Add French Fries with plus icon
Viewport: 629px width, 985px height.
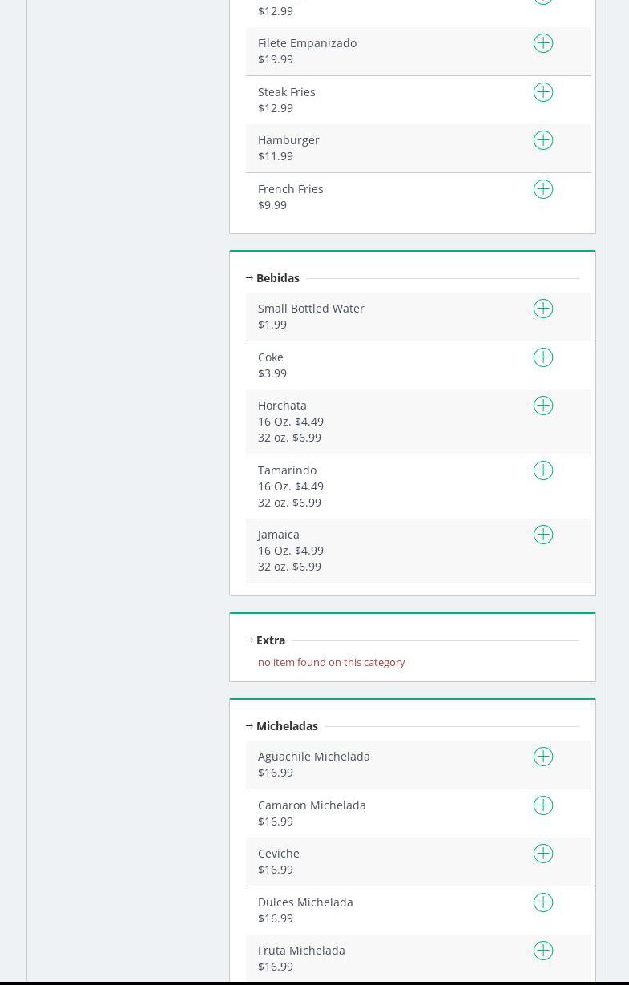pyautogui.click(x=543, y=189)
